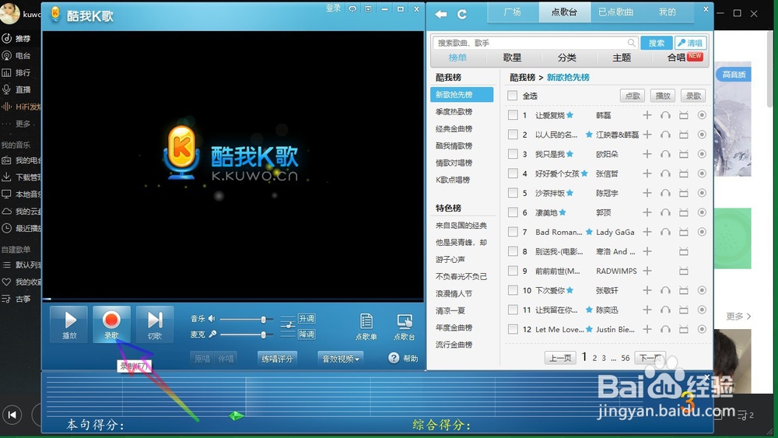778x438 pixels.
Task: Add 沙茶拌饭 with its plus icon
Action: coord(647,193)
